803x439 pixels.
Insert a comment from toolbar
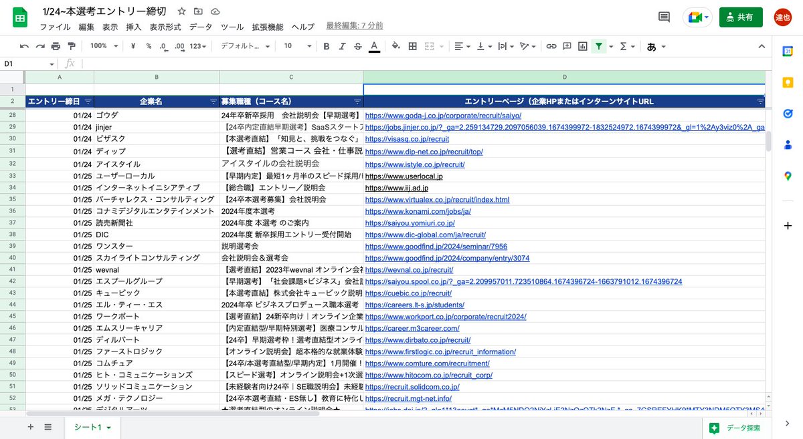pyautogui.click(x=567, y=46)
